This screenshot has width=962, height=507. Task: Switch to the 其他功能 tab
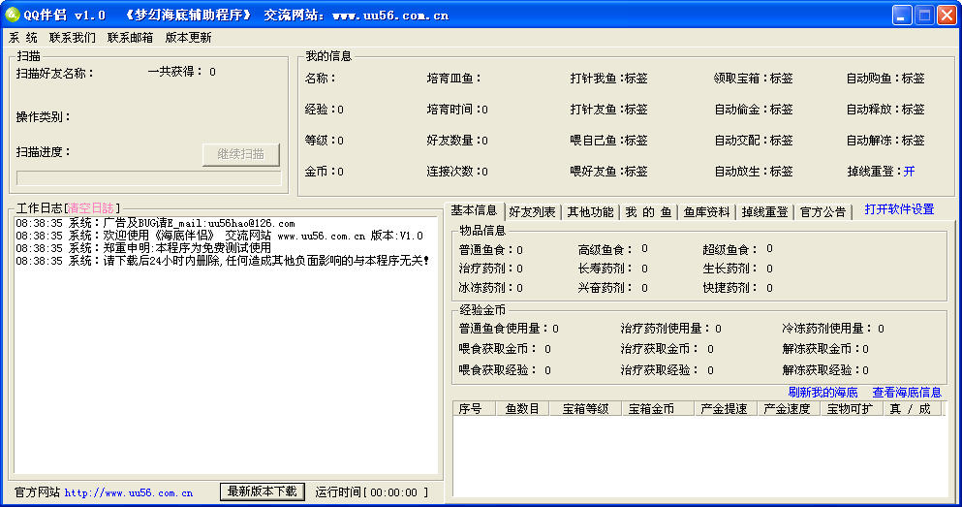[x=590, y=211]
